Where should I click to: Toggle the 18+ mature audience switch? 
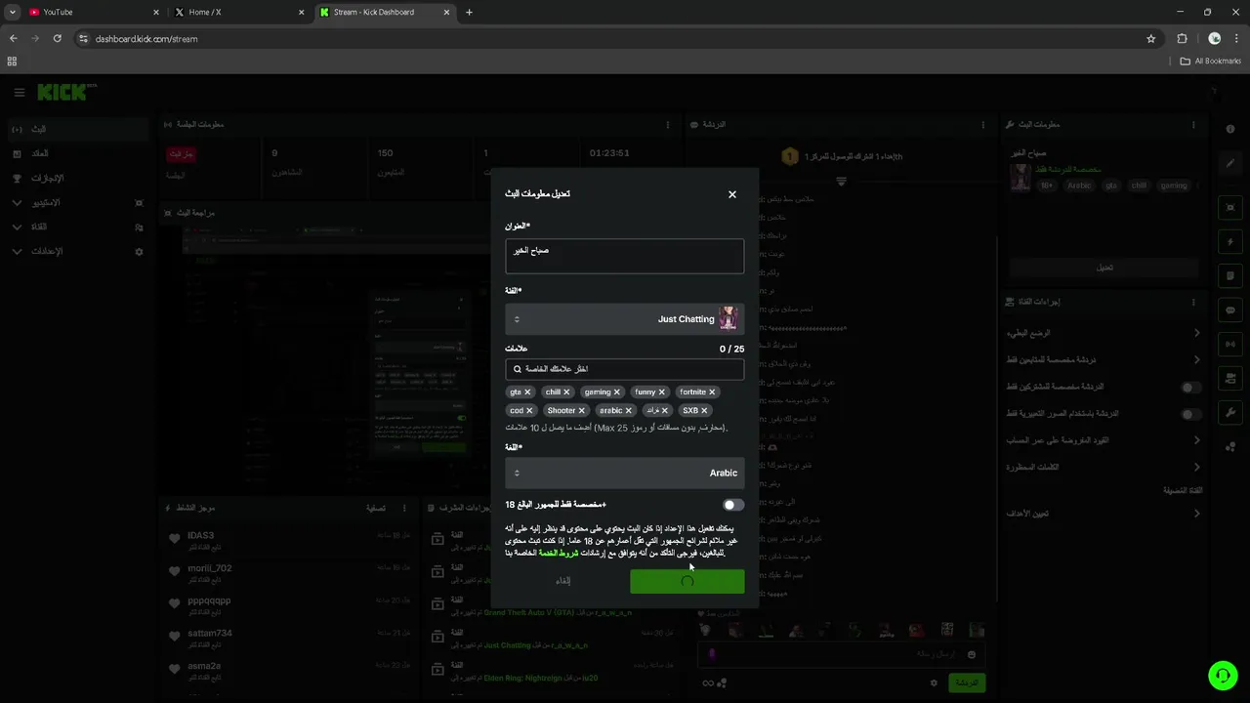[733, 505]
